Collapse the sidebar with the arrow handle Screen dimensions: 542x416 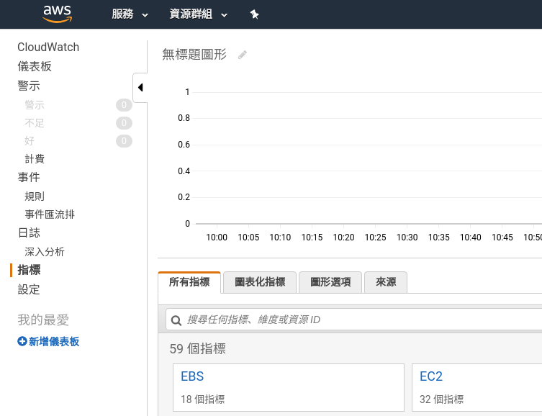tap(140, 87)
